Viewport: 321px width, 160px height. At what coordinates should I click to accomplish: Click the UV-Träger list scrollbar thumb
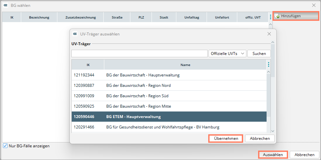click(x=269, y=96)
